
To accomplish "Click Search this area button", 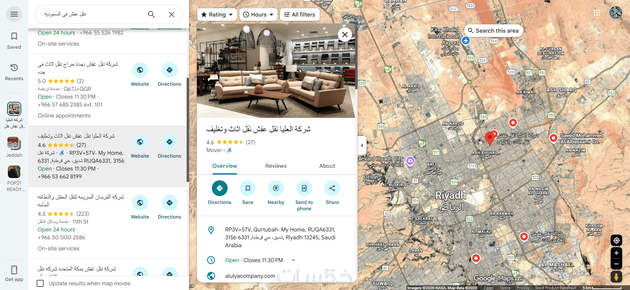I will coord(494,31).
